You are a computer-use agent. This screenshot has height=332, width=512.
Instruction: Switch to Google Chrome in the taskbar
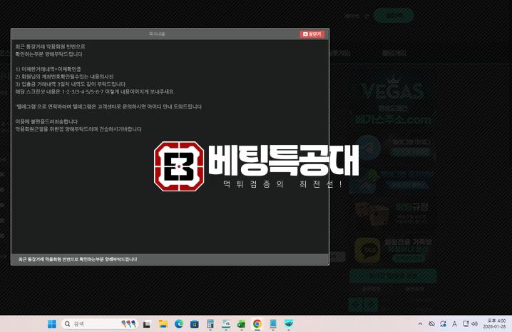(257, 324)
